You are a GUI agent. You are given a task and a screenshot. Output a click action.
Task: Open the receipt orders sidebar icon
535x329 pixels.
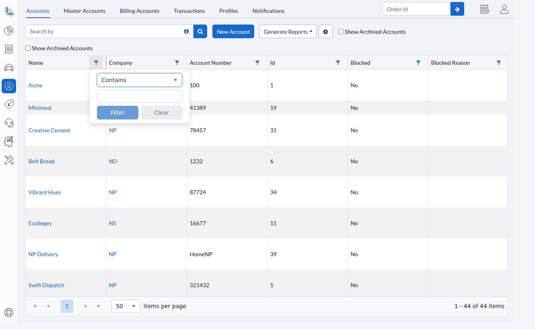tap(9, 49)
